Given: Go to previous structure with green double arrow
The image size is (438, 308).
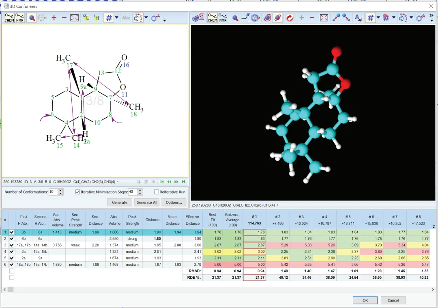Looking at the screenshot, I should tap(169, 182).
